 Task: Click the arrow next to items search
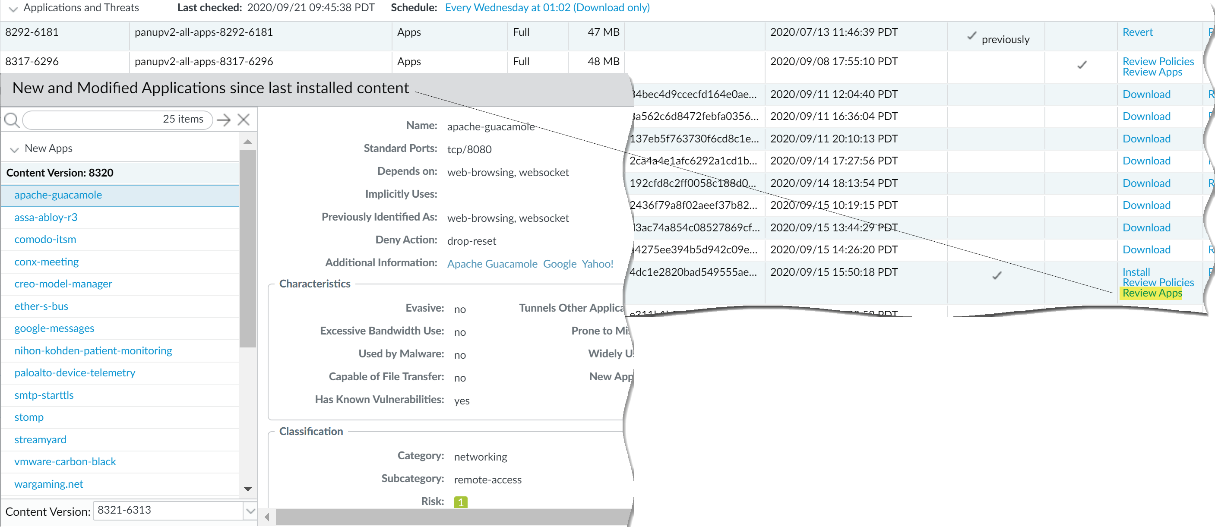(224, 120)
